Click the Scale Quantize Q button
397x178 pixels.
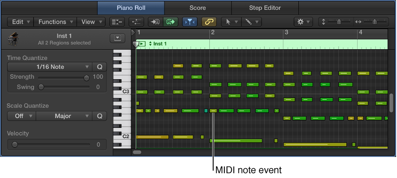[x=99, y=116]
